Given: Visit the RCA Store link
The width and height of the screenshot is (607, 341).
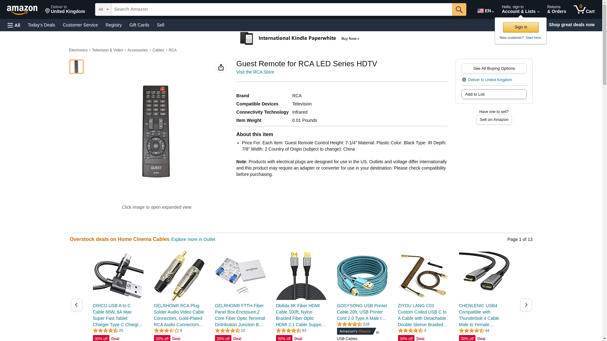Looking at the screenshot, I should (x=255, y=72).
